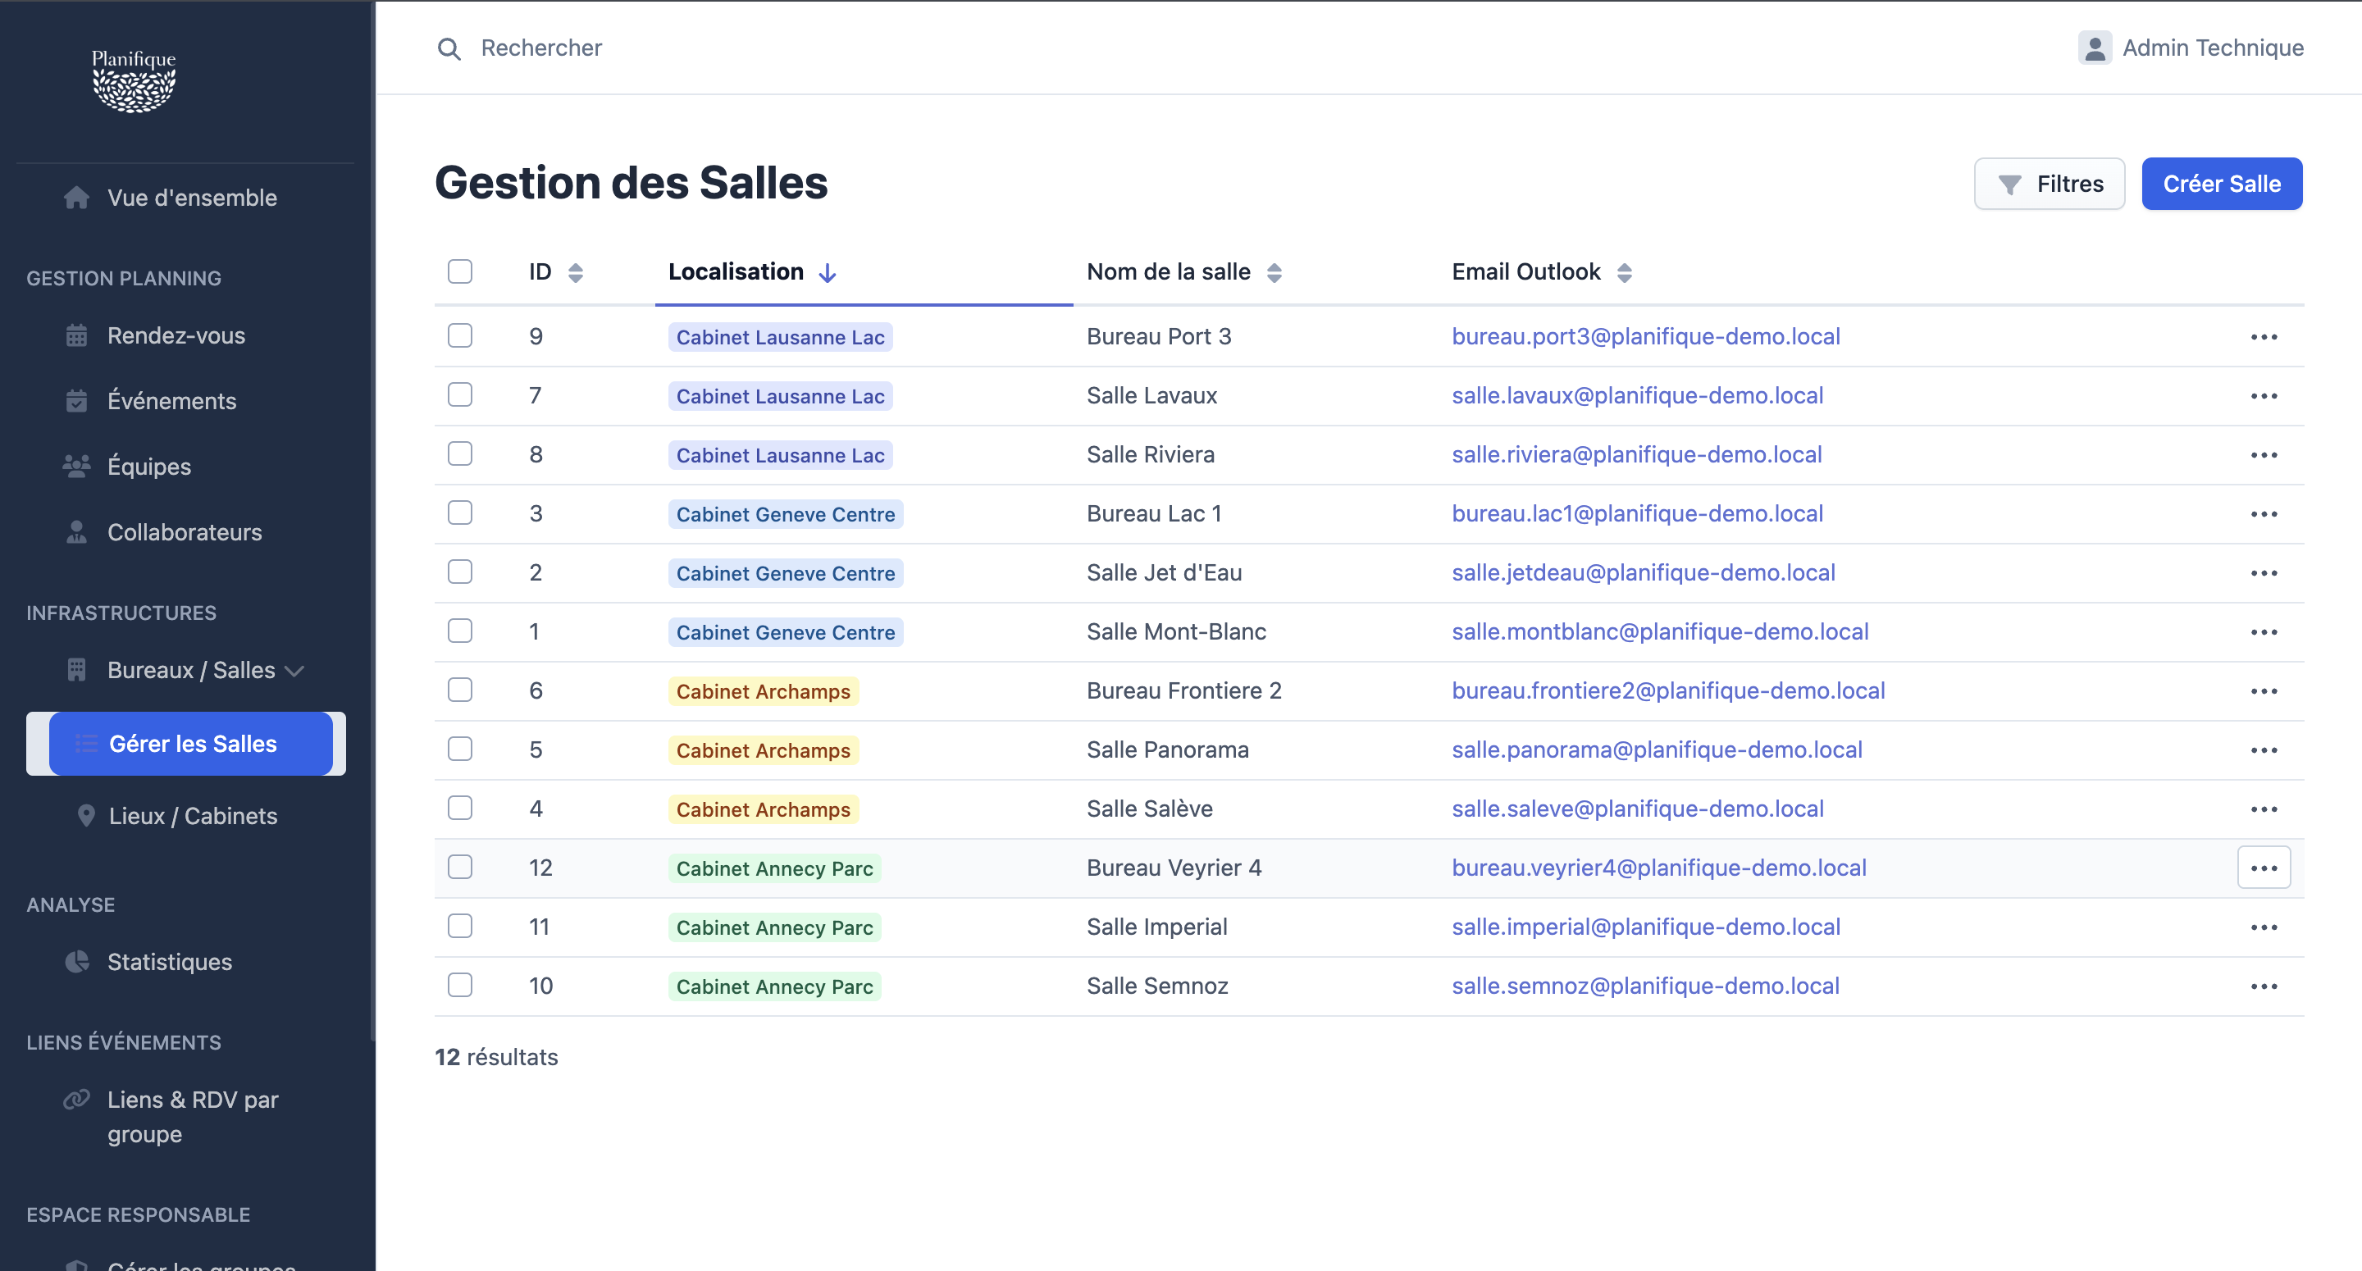Image resolution: width=2362 pixels, height=1271 pixels.
Task: Sort table by Nom de la salle
Action: 1183,272
